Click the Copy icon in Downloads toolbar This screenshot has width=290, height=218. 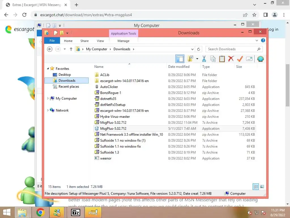click(x=213, y=59)
